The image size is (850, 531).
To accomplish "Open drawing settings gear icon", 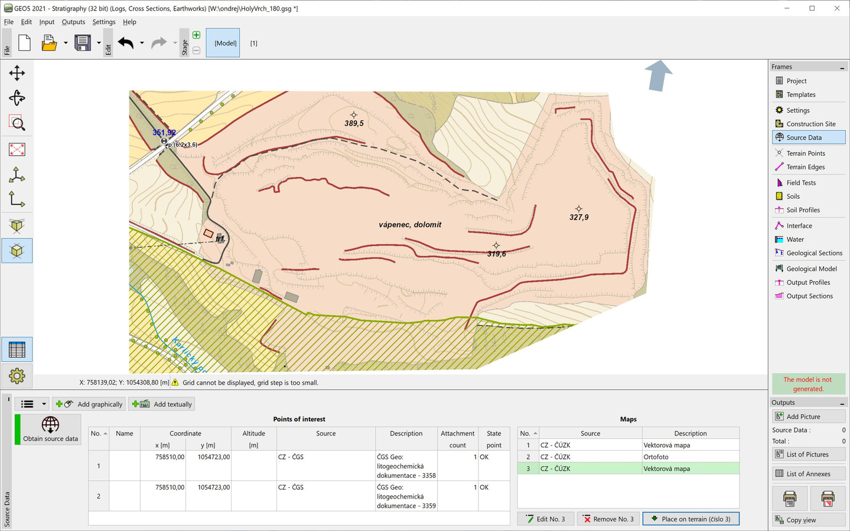I will (x=17, y=376).
